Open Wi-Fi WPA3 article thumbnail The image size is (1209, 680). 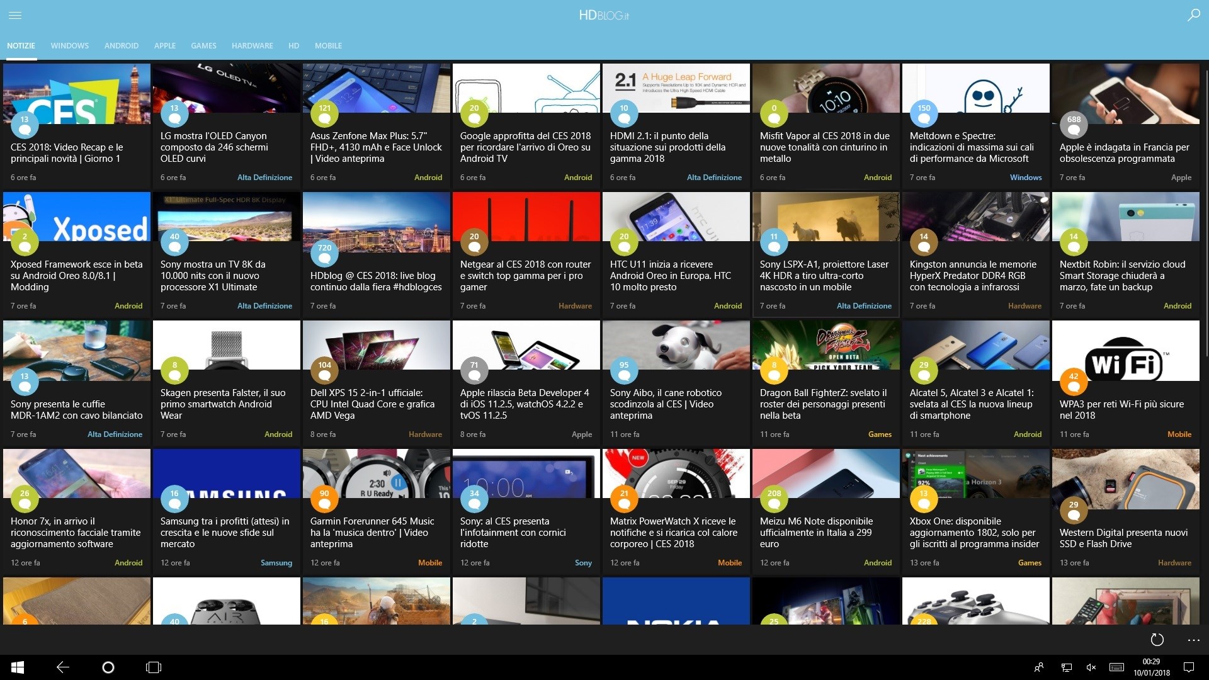1125,350
